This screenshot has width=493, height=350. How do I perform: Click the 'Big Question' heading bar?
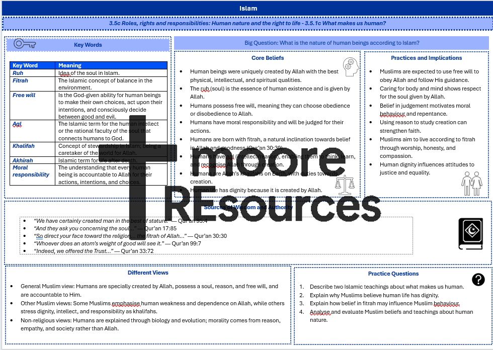pos(332,43)
